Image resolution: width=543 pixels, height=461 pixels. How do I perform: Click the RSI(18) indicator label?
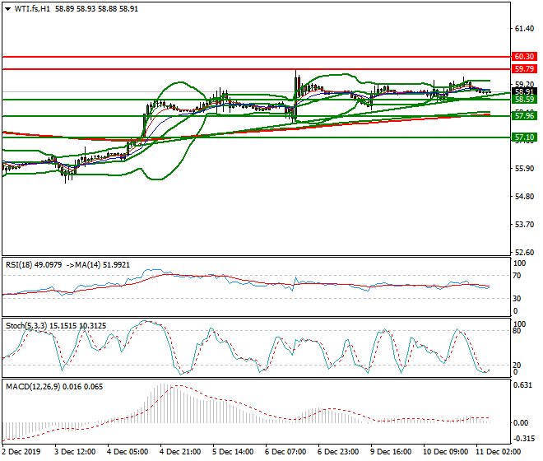pyautogui.click(x=21, y=266)
